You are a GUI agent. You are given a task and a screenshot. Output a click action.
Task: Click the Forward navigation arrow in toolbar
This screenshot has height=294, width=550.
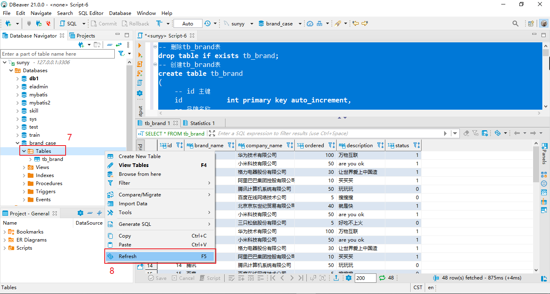365,24
